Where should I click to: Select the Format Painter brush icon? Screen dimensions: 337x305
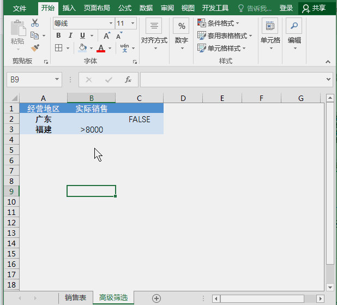pos(35,48)
